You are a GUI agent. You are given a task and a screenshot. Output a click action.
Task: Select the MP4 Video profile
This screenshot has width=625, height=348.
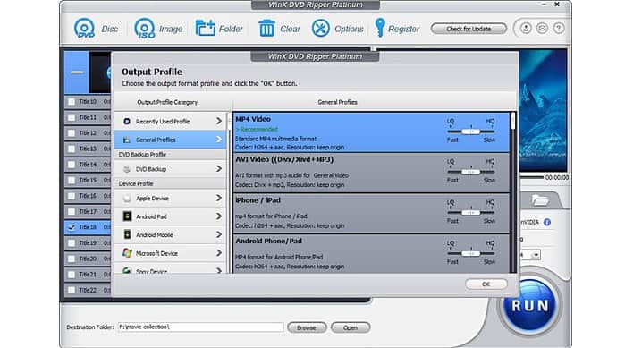(371, 132)
